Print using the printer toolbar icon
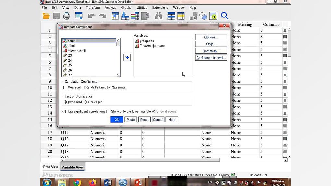 [67, 16]
